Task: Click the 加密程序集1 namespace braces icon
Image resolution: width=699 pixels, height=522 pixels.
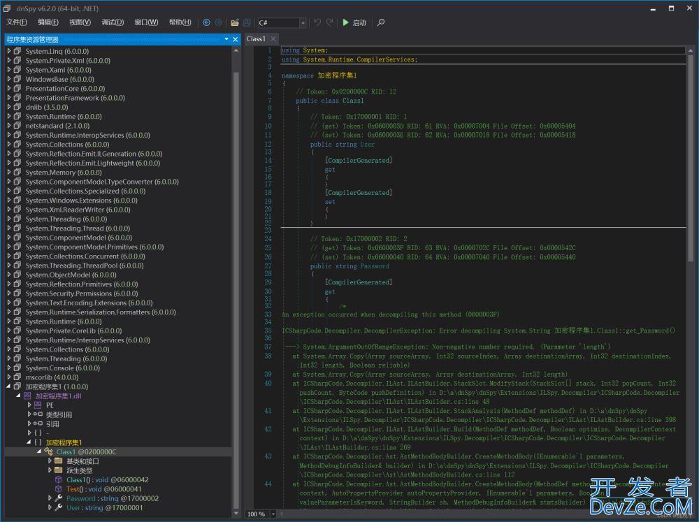Action: [x=38, y=442]
